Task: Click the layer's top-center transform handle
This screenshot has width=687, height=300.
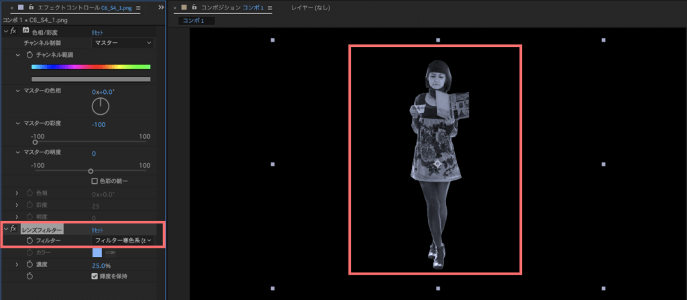Action: [437, 40]
